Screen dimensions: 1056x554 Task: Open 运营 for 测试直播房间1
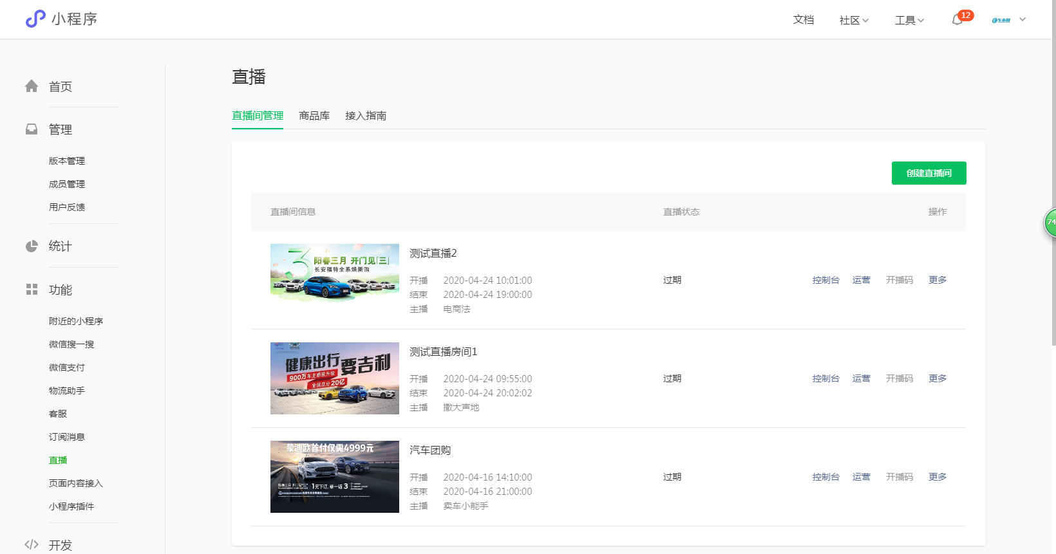(x=861, y=378)
